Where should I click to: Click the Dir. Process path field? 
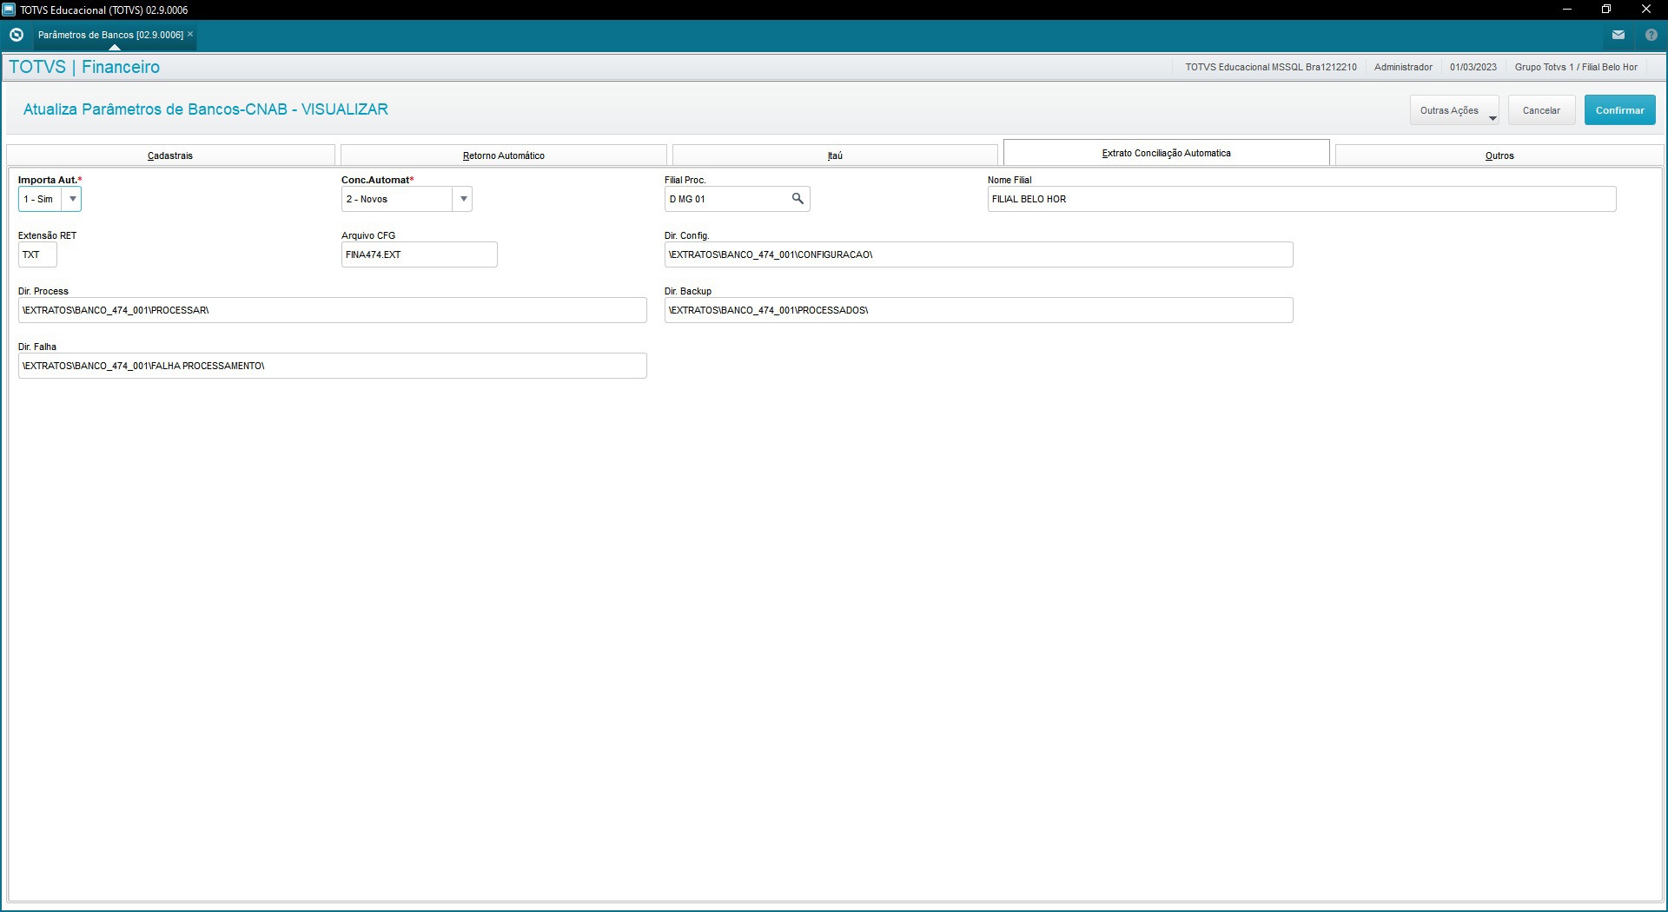click(x=332, y=310)
